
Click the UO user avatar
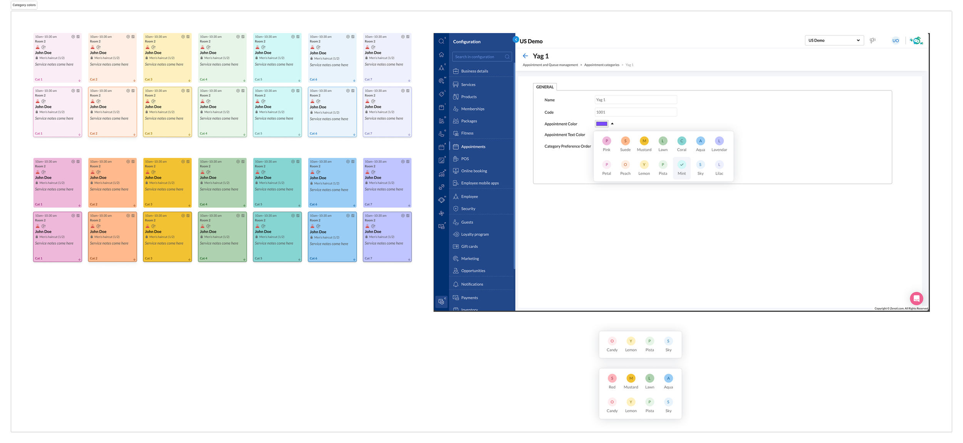[896, 40]
